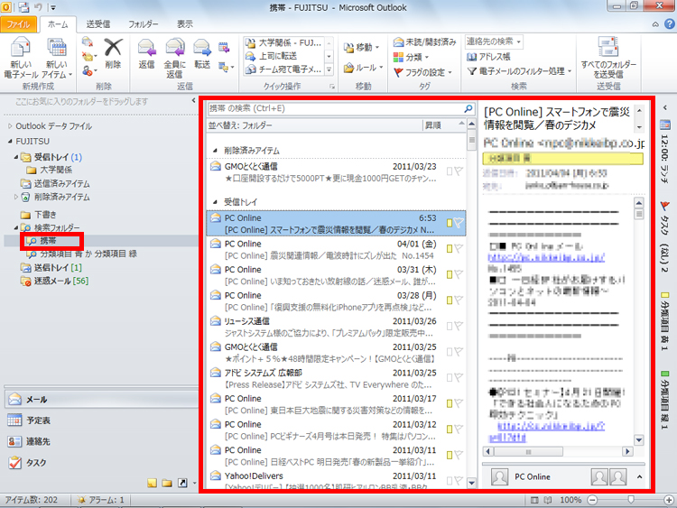Click the zoom out minus button

click(592, 500)
